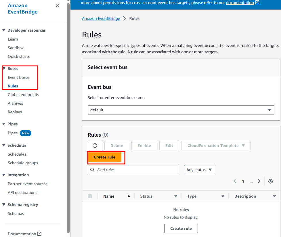This screenshot has width=281, height=237.
Task: Click the Edit button
Action: point(169,146)
